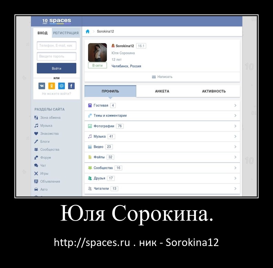Click the Файлы document icon
The image size is (273, 268).
90,157
